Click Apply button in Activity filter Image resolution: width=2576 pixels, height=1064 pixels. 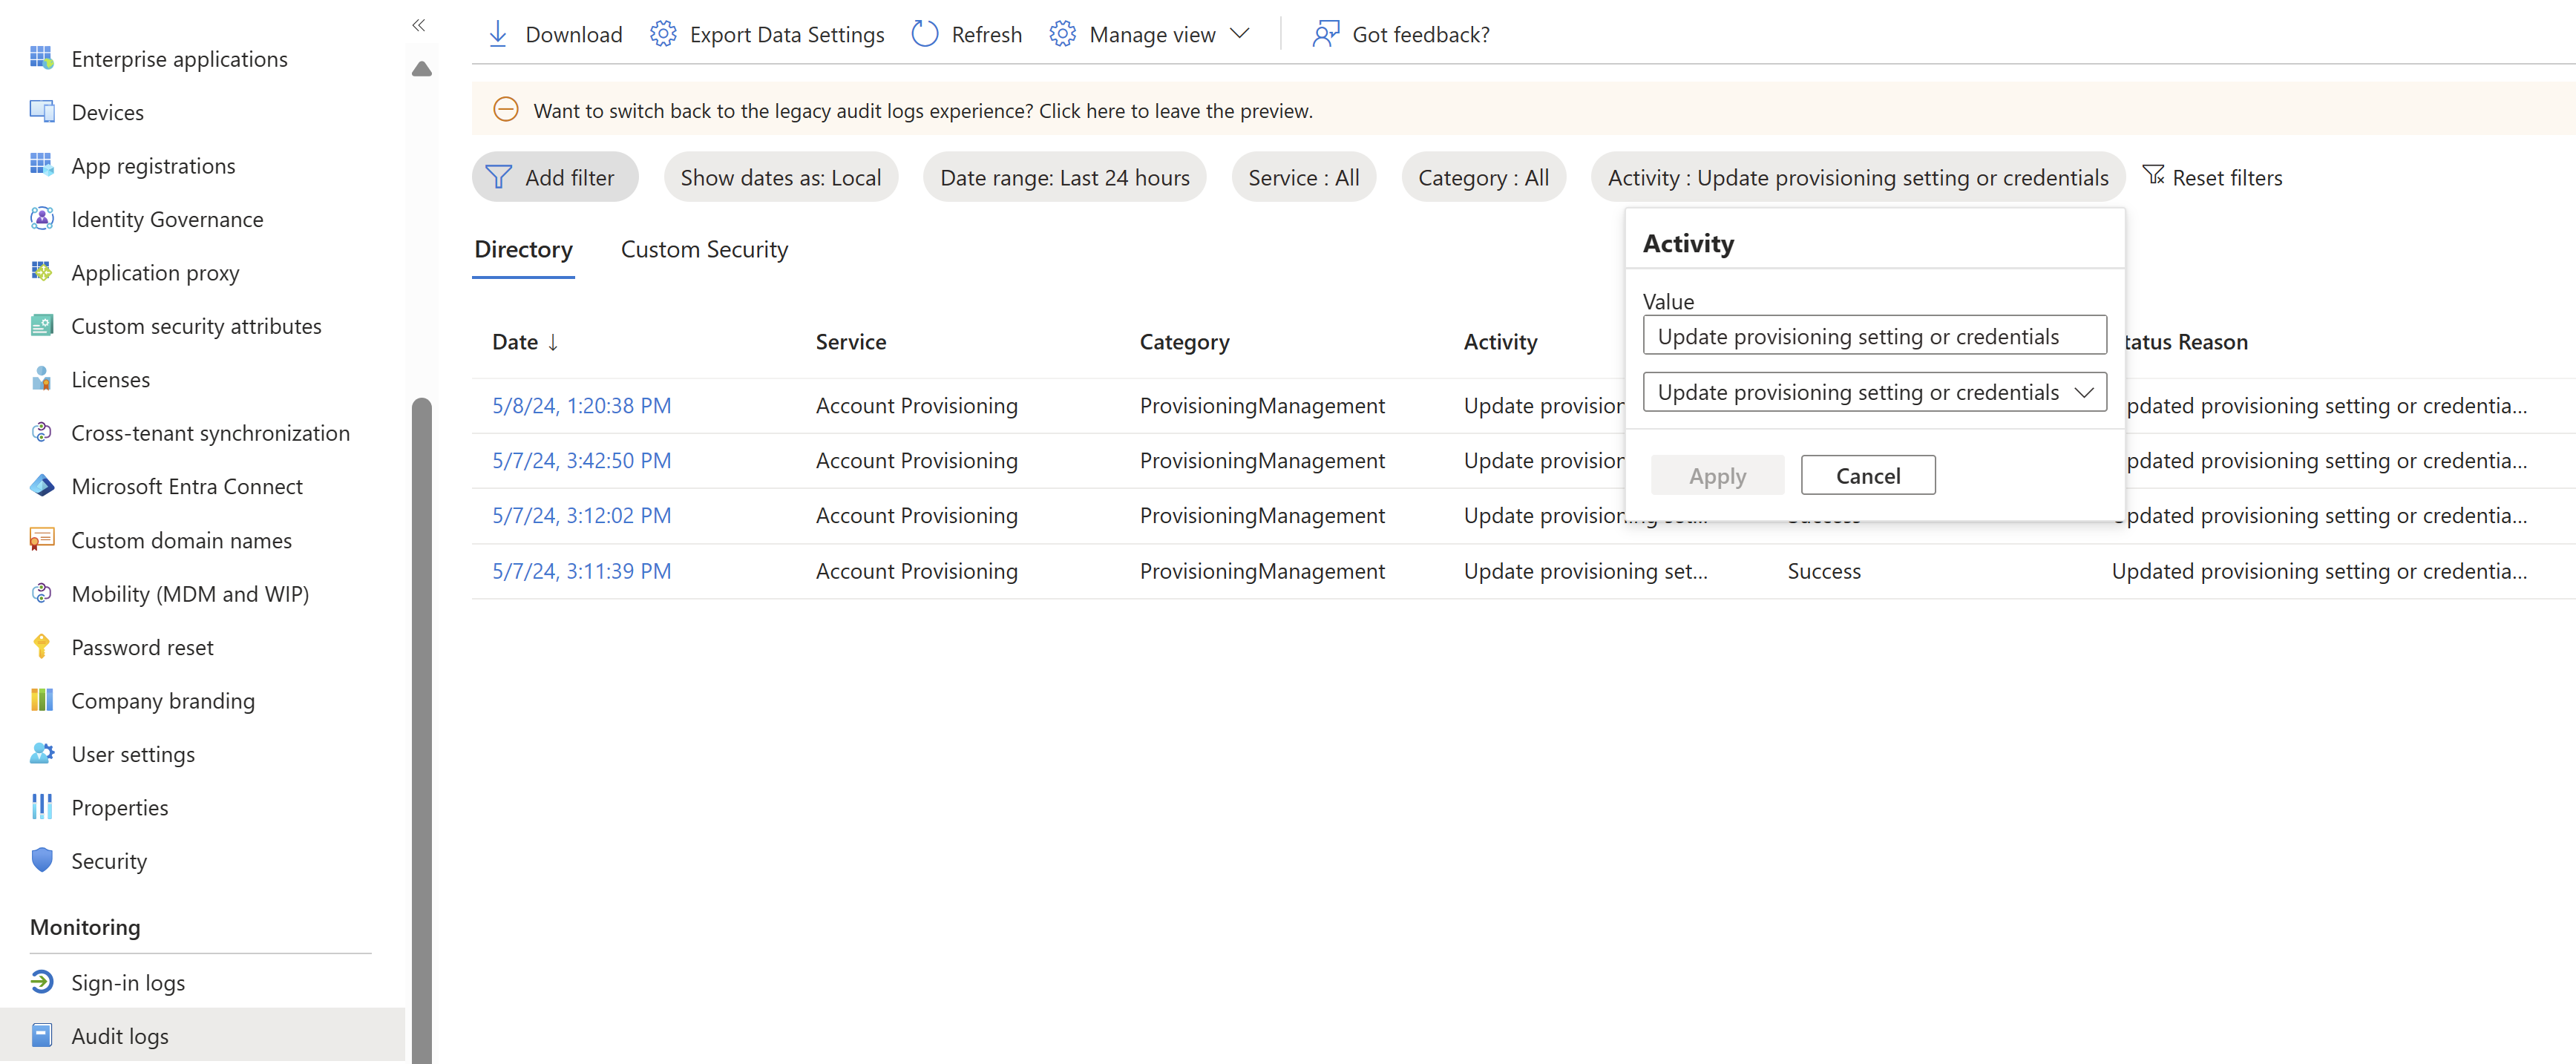[x=1718, y=475]
